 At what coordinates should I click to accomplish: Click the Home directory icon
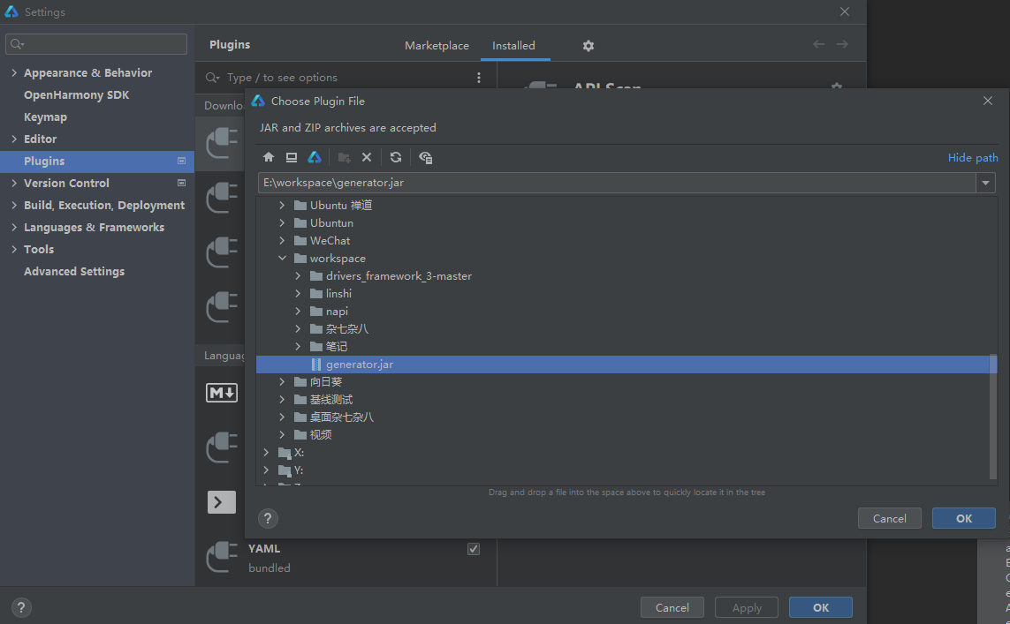coord(269,157)
